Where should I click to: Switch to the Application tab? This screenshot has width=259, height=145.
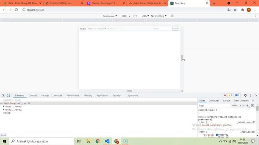point(102,95)
